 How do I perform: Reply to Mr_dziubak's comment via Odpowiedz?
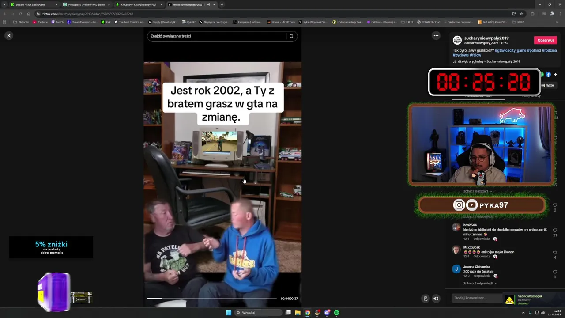click(x=482, y=257)
